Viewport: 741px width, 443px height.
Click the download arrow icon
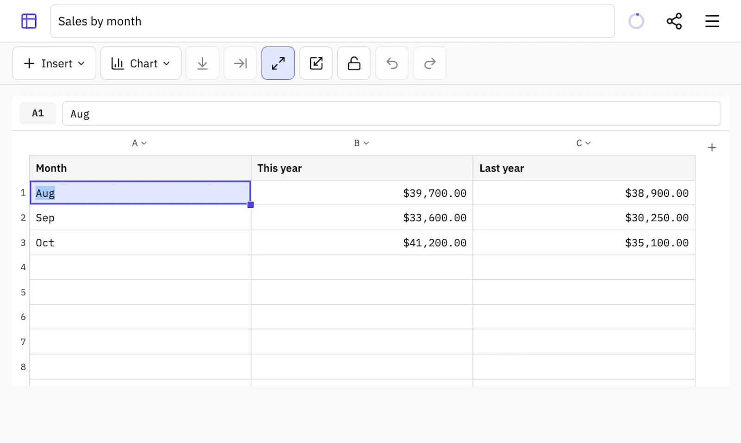coord(202,63)
